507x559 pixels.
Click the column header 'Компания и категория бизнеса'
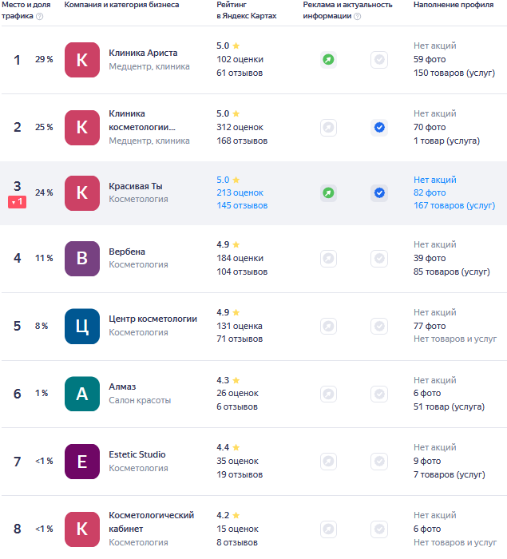click(121, 5)
